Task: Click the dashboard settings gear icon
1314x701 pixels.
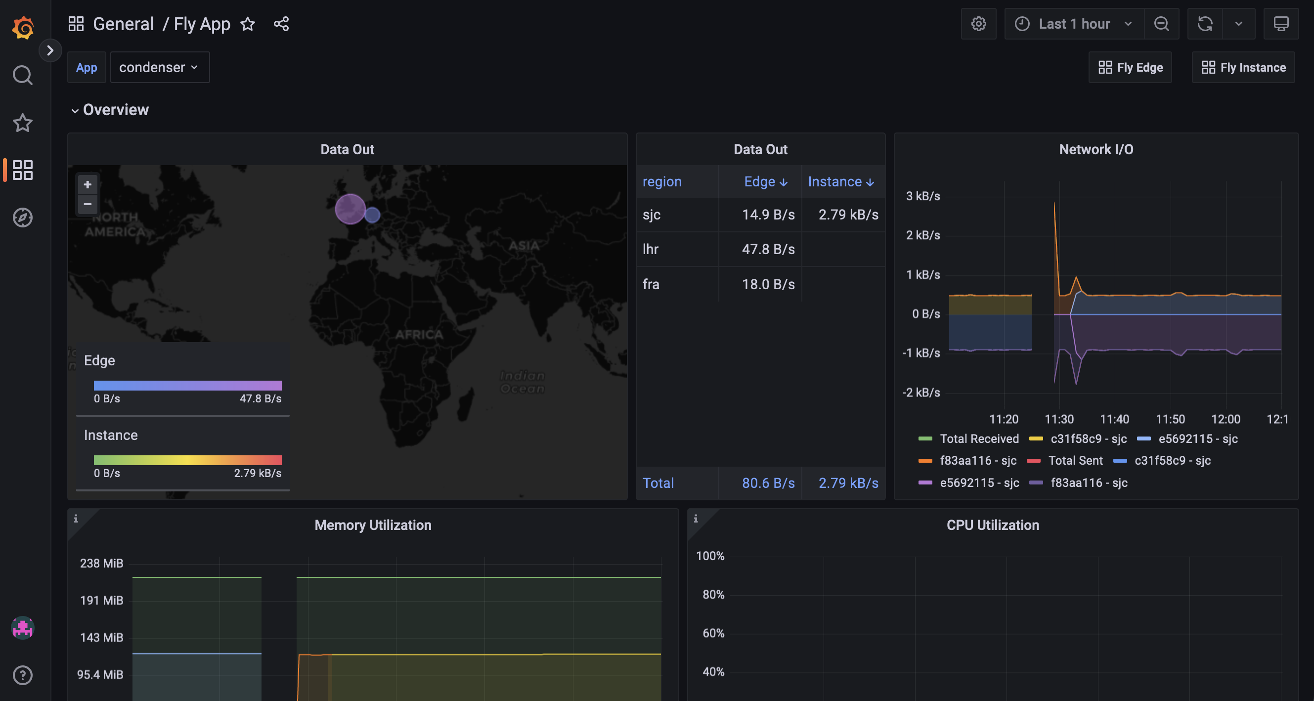Action: 978,23
